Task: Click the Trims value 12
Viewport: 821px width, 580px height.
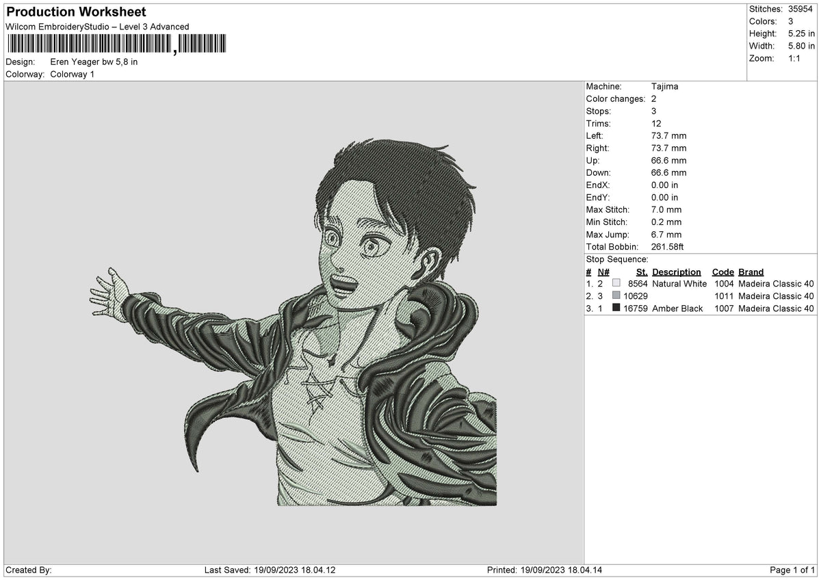Action: [657, 124]
